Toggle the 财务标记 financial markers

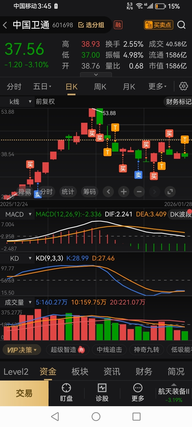coord(178,102)
